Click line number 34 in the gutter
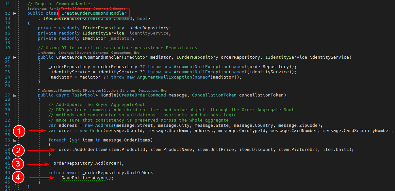Image resolution: width=395 pixels, height=191 pixels. click(8, 131)
